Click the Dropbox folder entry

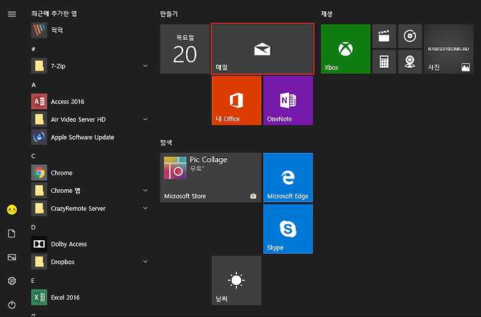(x=90, y=262)
